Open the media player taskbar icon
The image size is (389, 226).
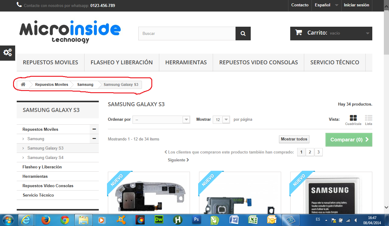(x=102, y=220)
